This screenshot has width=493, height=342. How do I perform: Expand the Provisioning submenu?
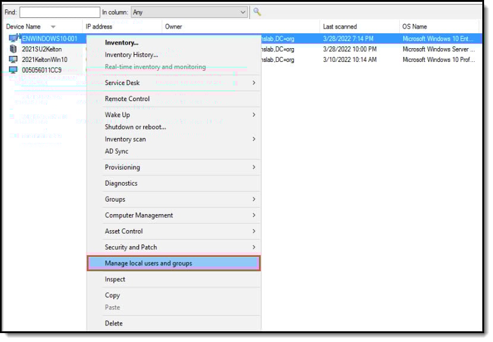point(173,167)
